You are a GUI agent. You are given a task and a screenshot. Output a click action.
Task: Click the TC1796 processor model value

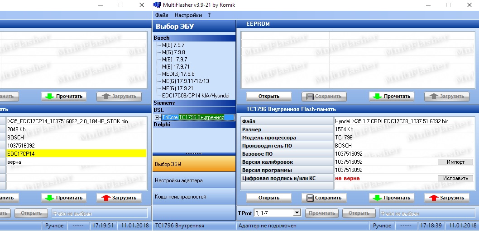344,138
